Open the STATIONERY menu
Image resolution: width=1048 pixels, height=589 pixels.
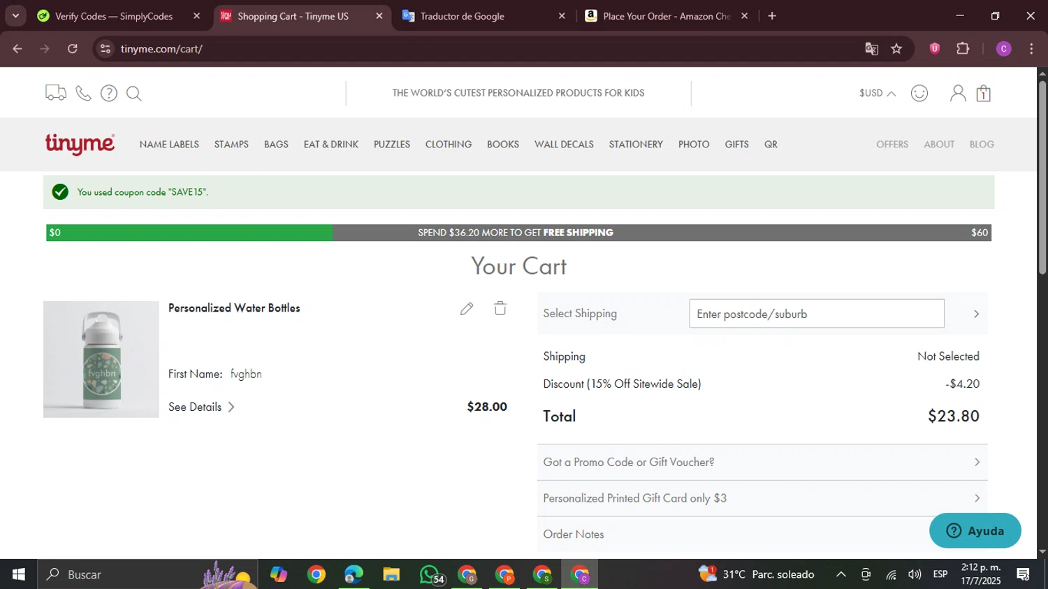pos(636,144)
